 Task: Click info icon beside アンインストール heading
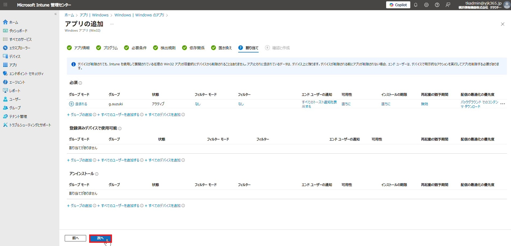tap(97, 174)
